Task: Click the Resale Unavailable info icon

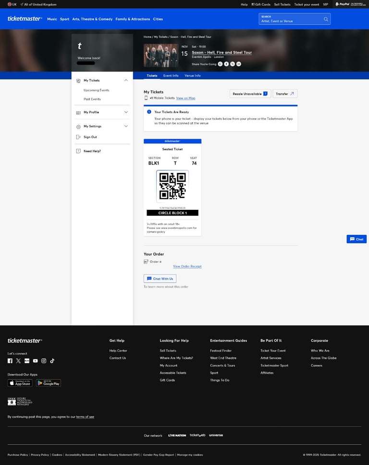Action: [265, 94]
